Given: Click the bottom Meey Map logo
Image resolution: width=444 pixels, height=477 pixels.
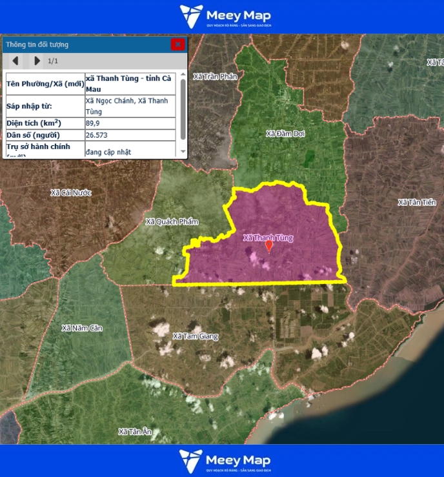Looking at the screenshot, I should click(x=225, y=462).
